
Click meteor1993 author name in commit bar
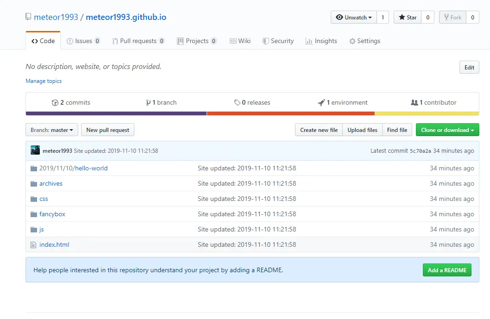pyautogui.click(x=57, y=150)
